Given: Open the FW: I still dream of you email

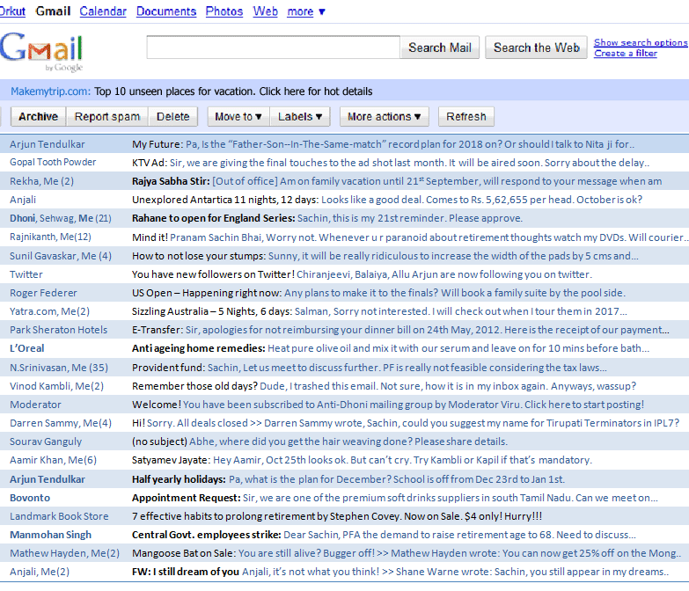Looking at the screenshot, I should (345, 572).
